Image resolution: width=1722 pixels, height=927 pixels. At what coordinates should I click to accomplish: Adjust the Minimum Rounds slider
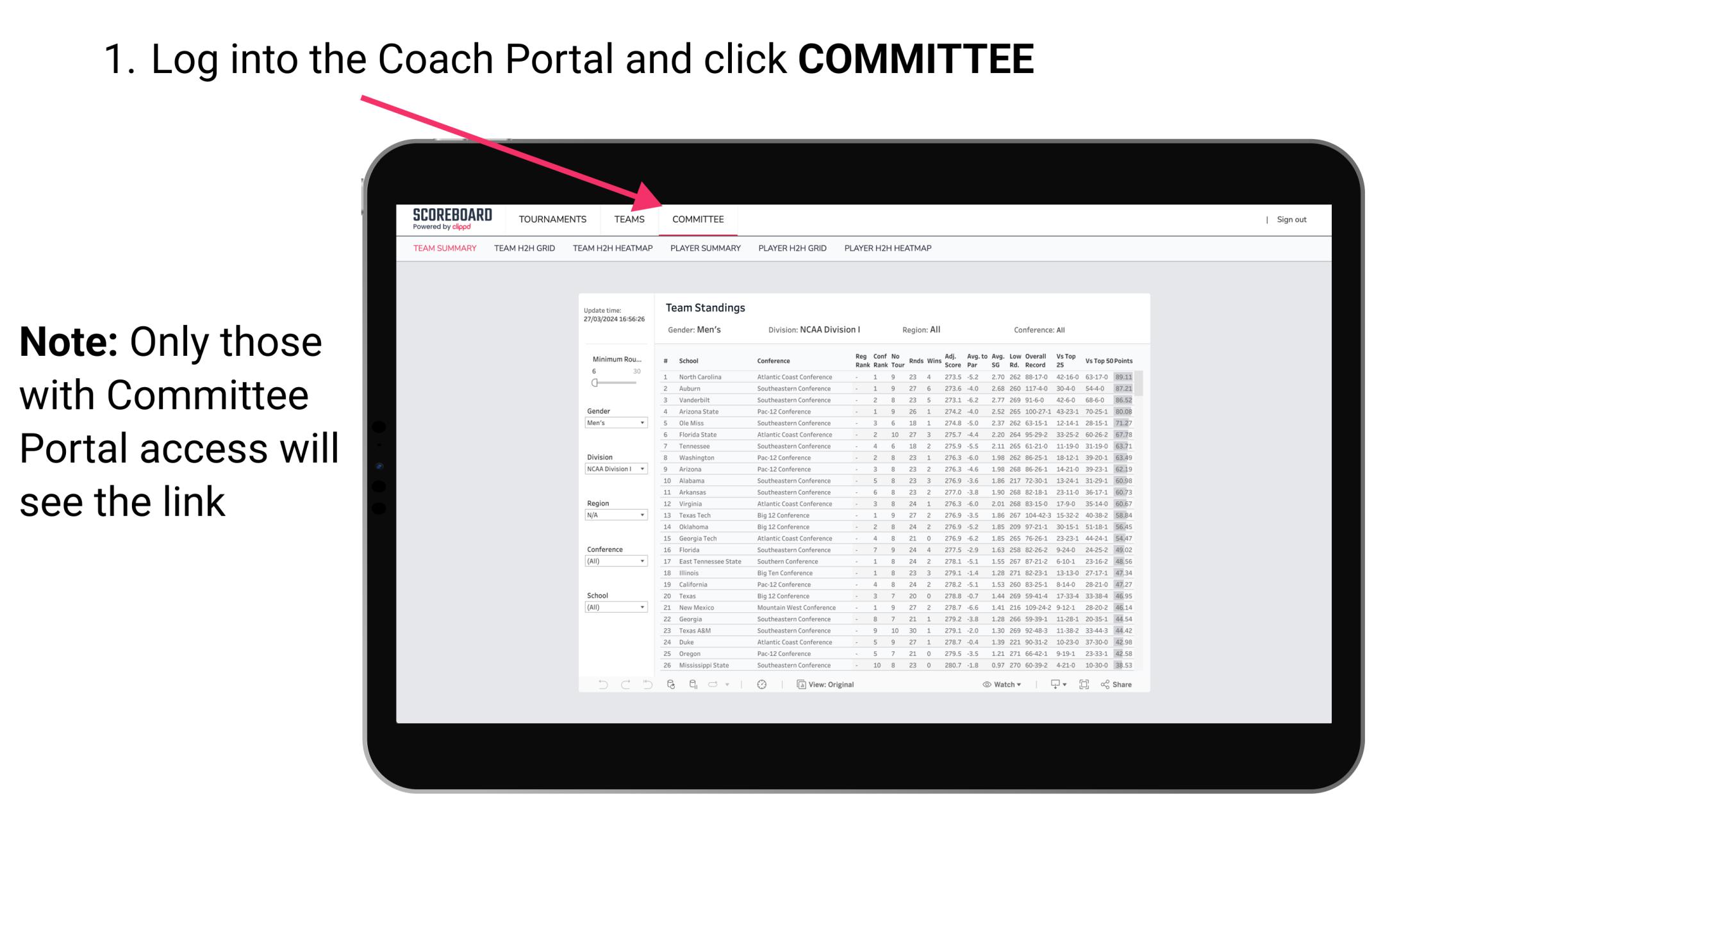(x=595, y=383)
